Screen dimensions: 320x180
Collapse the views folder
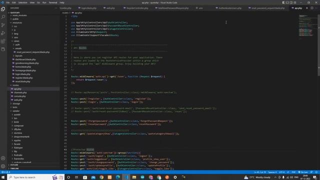click(x=16, y=41)
